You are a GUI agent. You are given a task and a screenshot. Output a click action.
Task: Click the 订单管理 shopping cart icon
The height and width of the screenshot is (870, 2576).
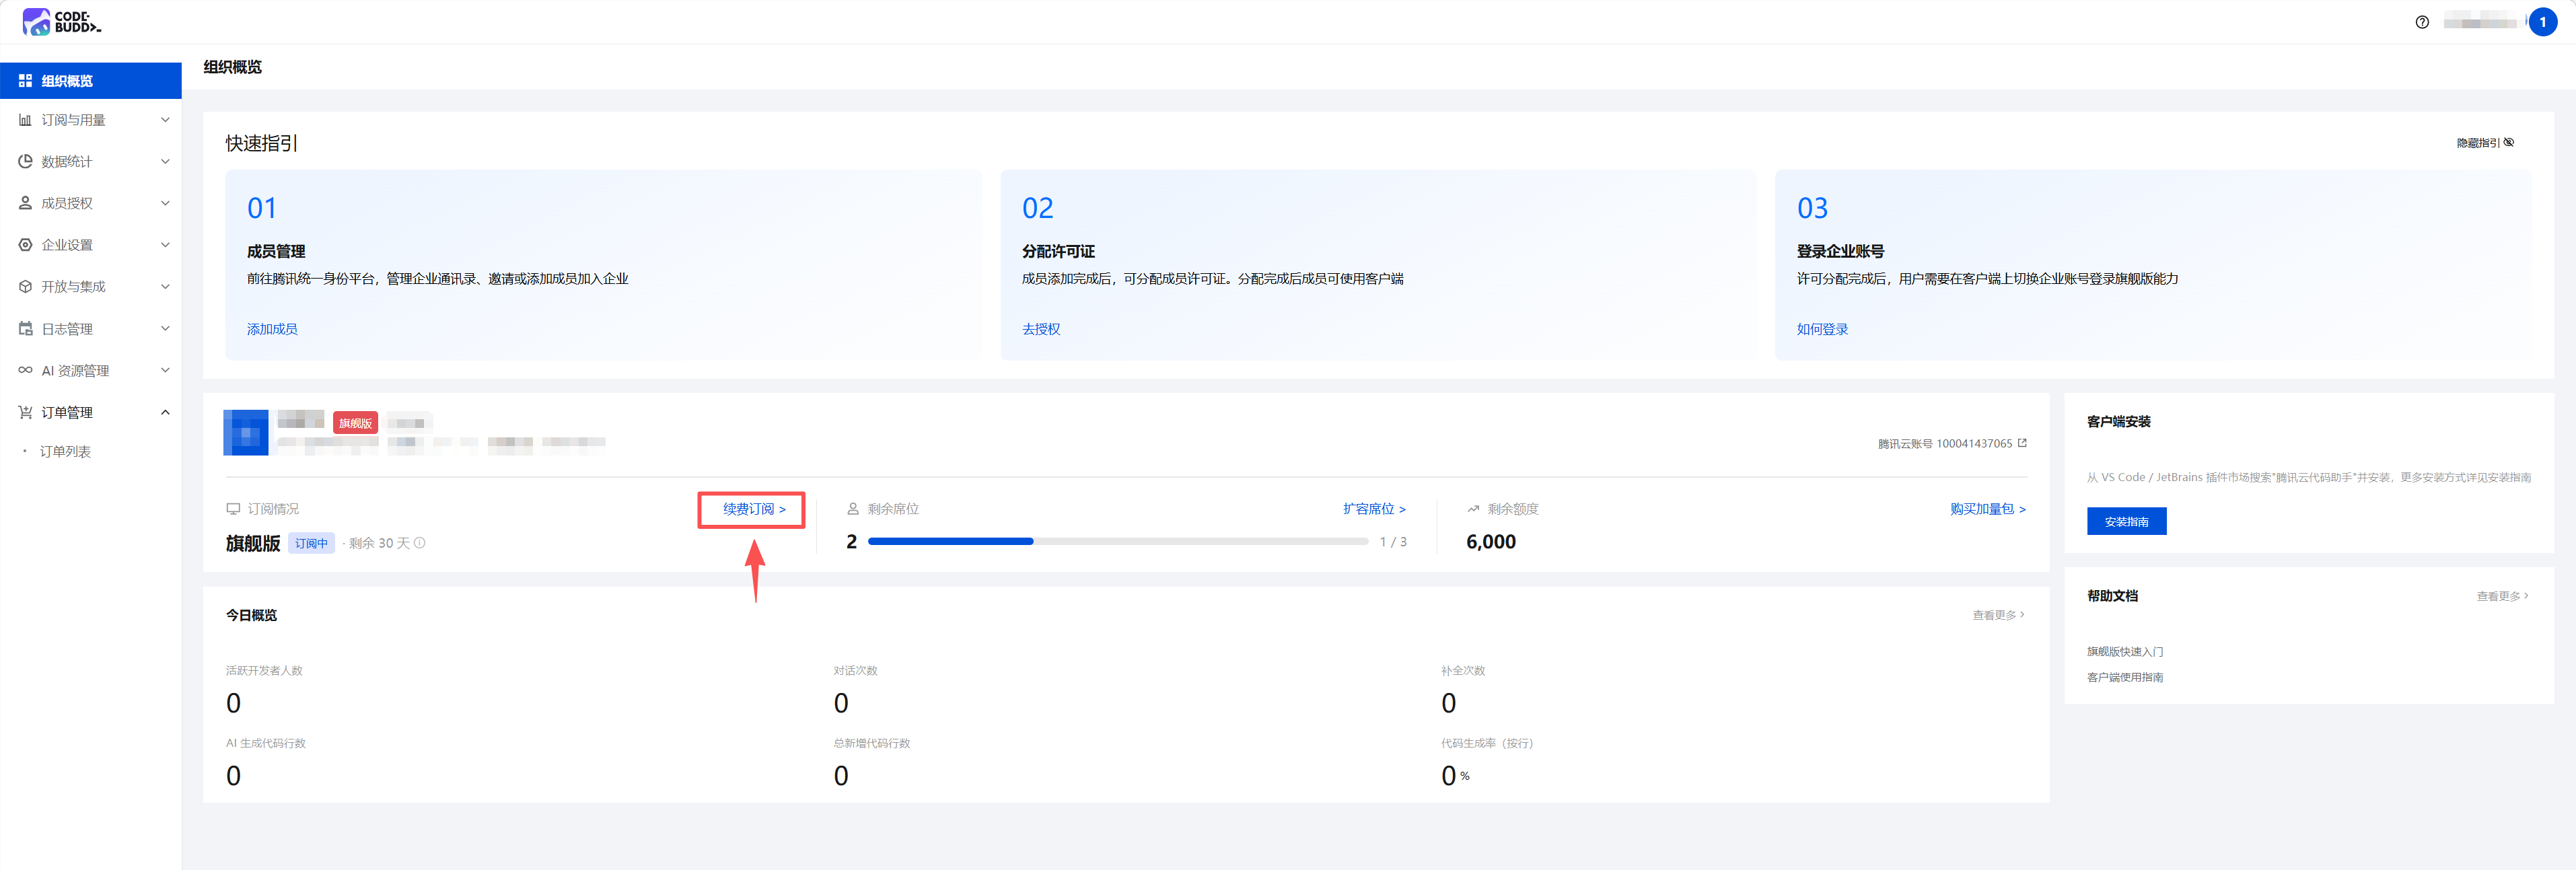[x=26, y=412]
